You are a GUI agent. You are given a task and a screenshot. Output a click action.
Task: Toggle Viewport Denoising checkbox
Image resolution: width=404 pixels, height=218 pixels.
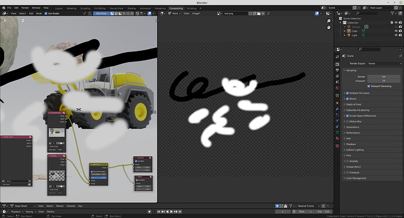coord(369,86)
